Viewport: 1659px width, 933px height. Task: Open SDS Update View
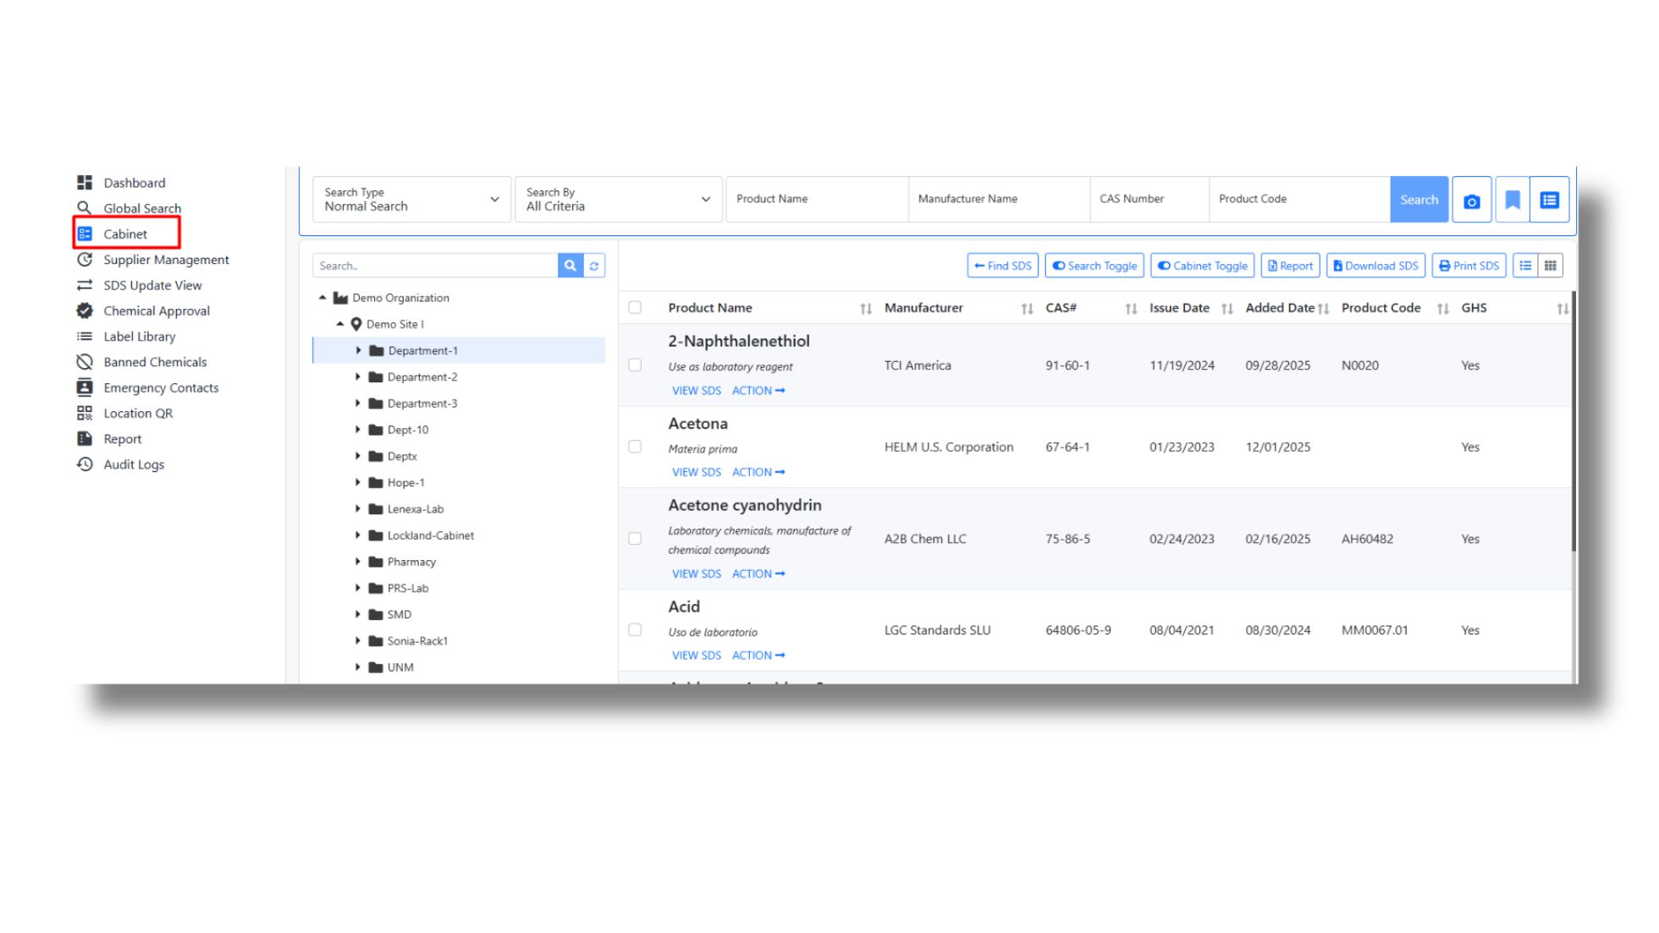tap(140, 285)
